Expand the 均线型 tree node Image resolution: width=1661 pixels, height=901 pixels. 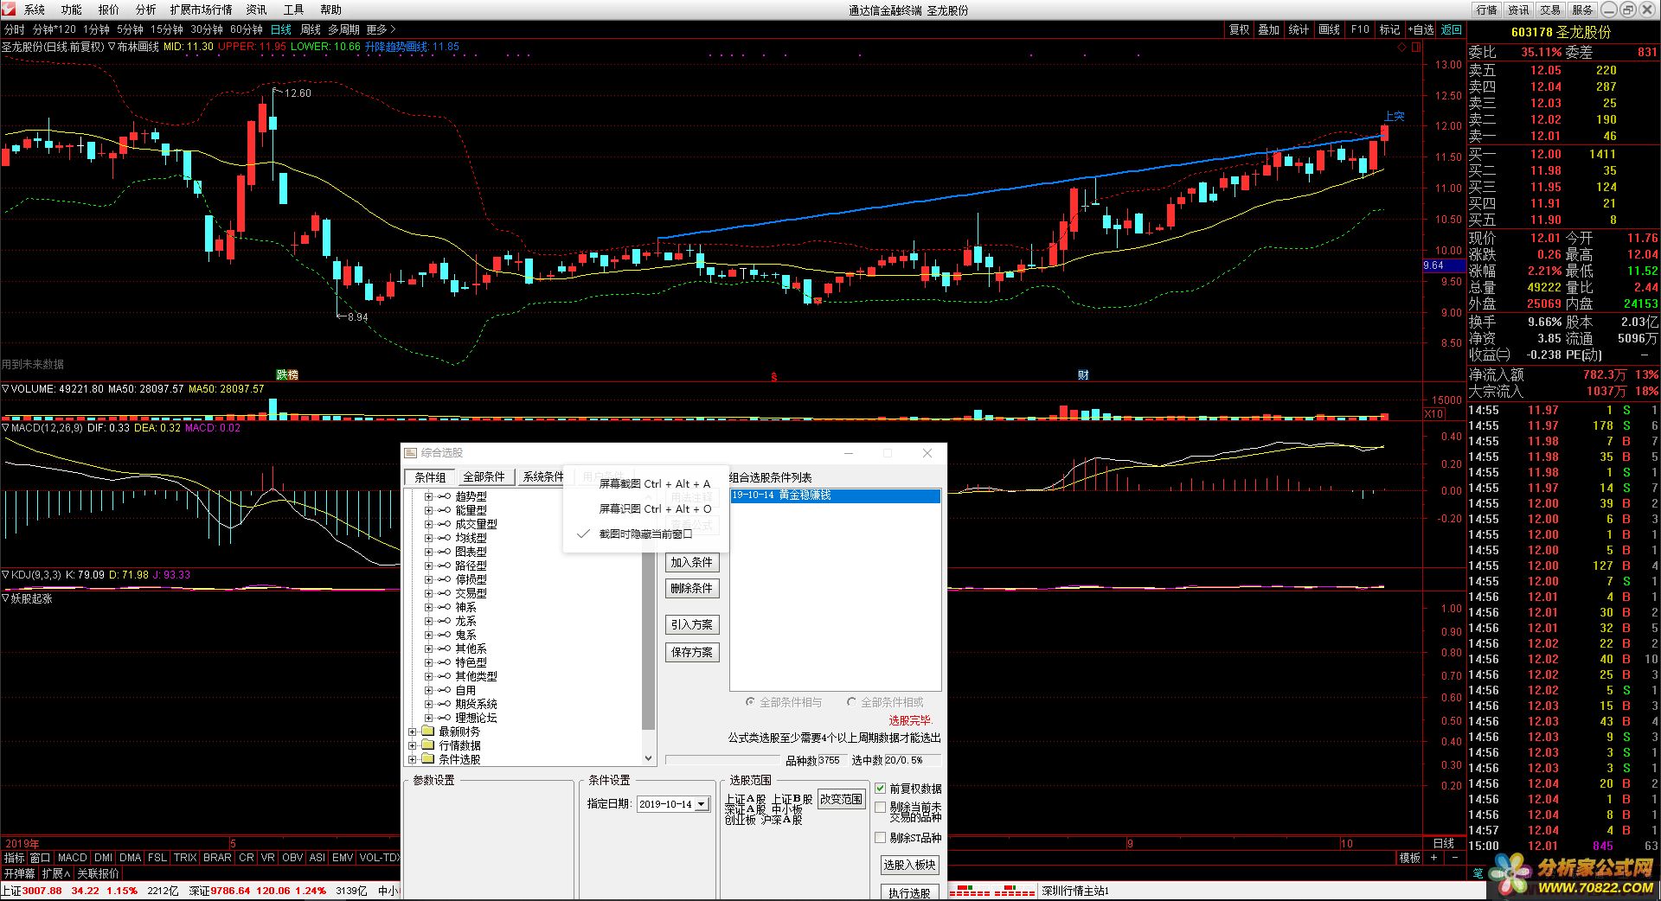[x=428, y=538]
